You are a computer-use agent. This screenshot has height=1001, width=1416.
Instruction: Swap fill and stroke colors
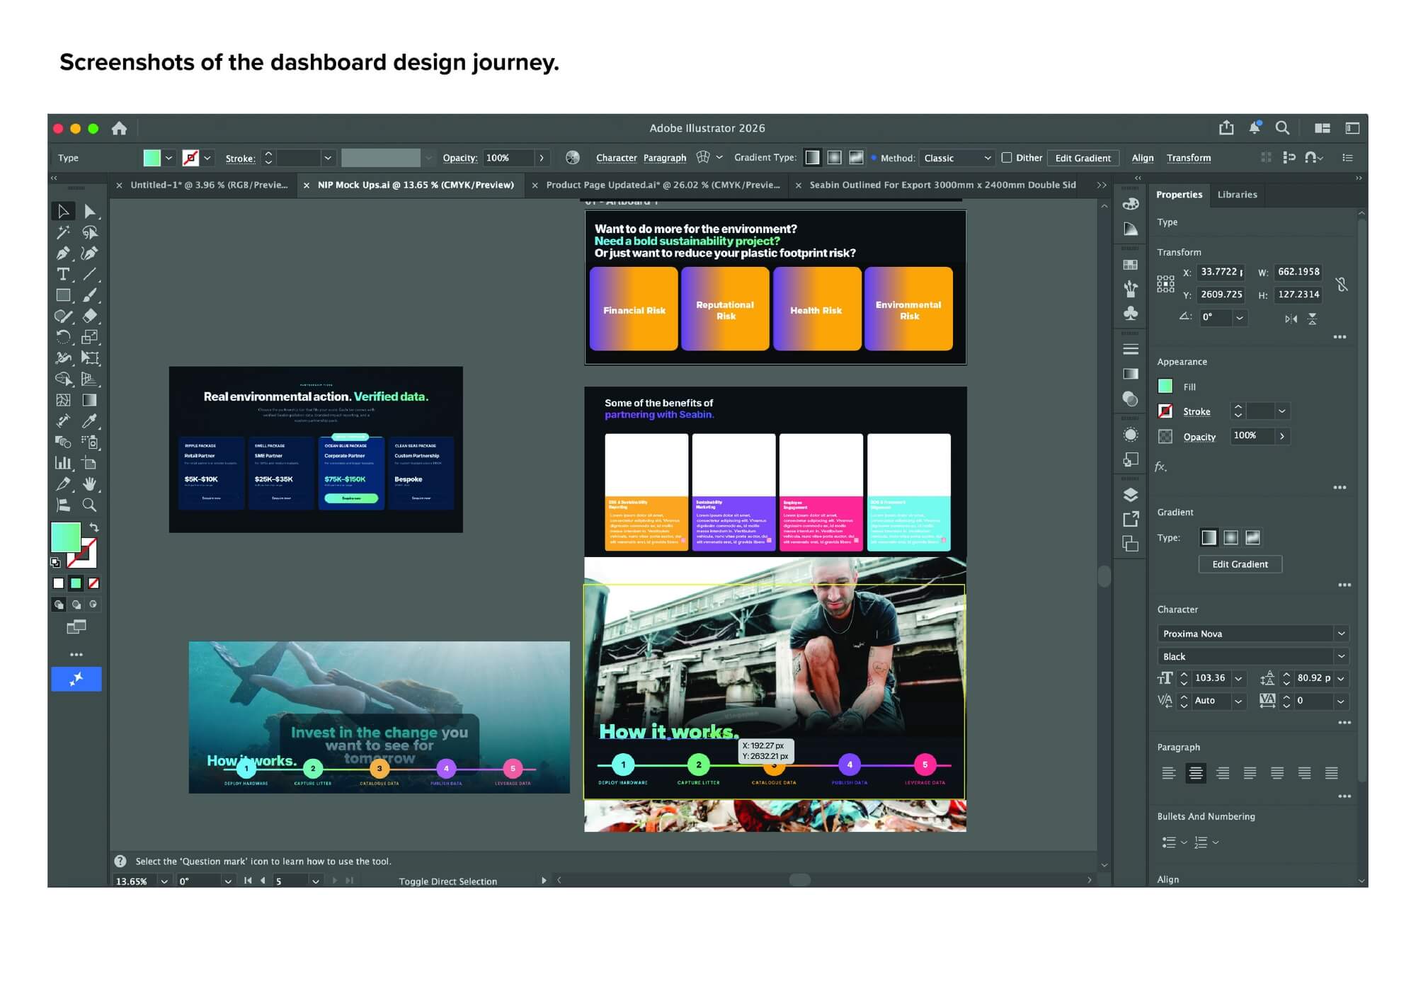[94, 527]
